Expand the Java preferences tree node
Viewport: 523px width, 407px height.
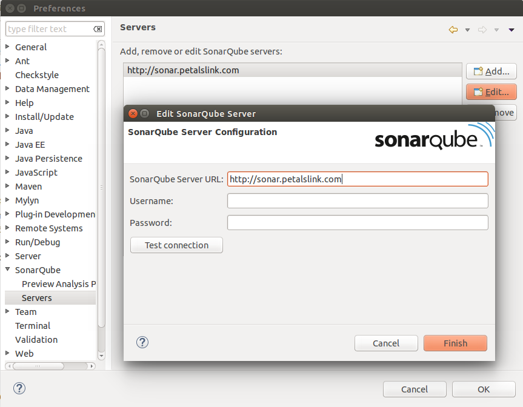(x=8, y=131)
